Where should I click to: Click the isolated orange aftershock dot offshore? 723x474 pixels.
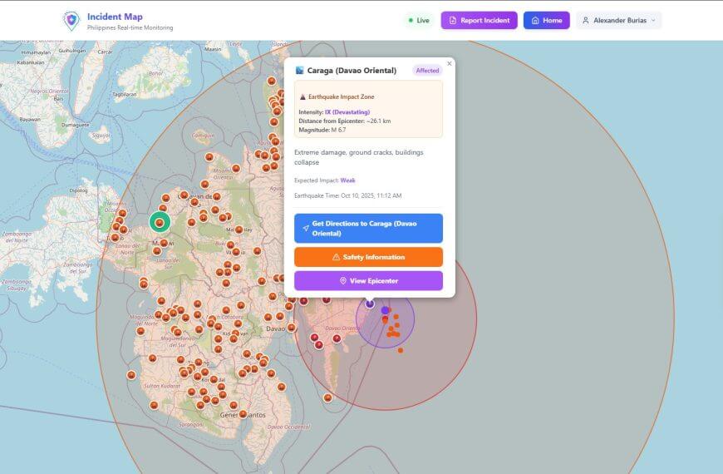[400, 350]
